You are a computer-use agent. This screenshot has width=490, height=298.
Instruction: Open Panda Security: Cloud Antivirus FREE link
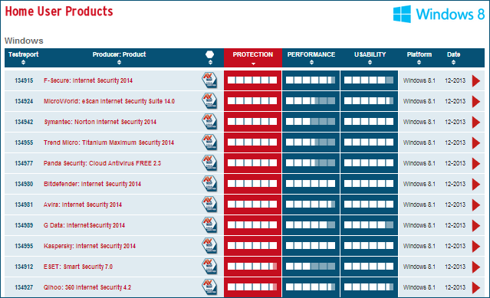[x=102, y=163]
